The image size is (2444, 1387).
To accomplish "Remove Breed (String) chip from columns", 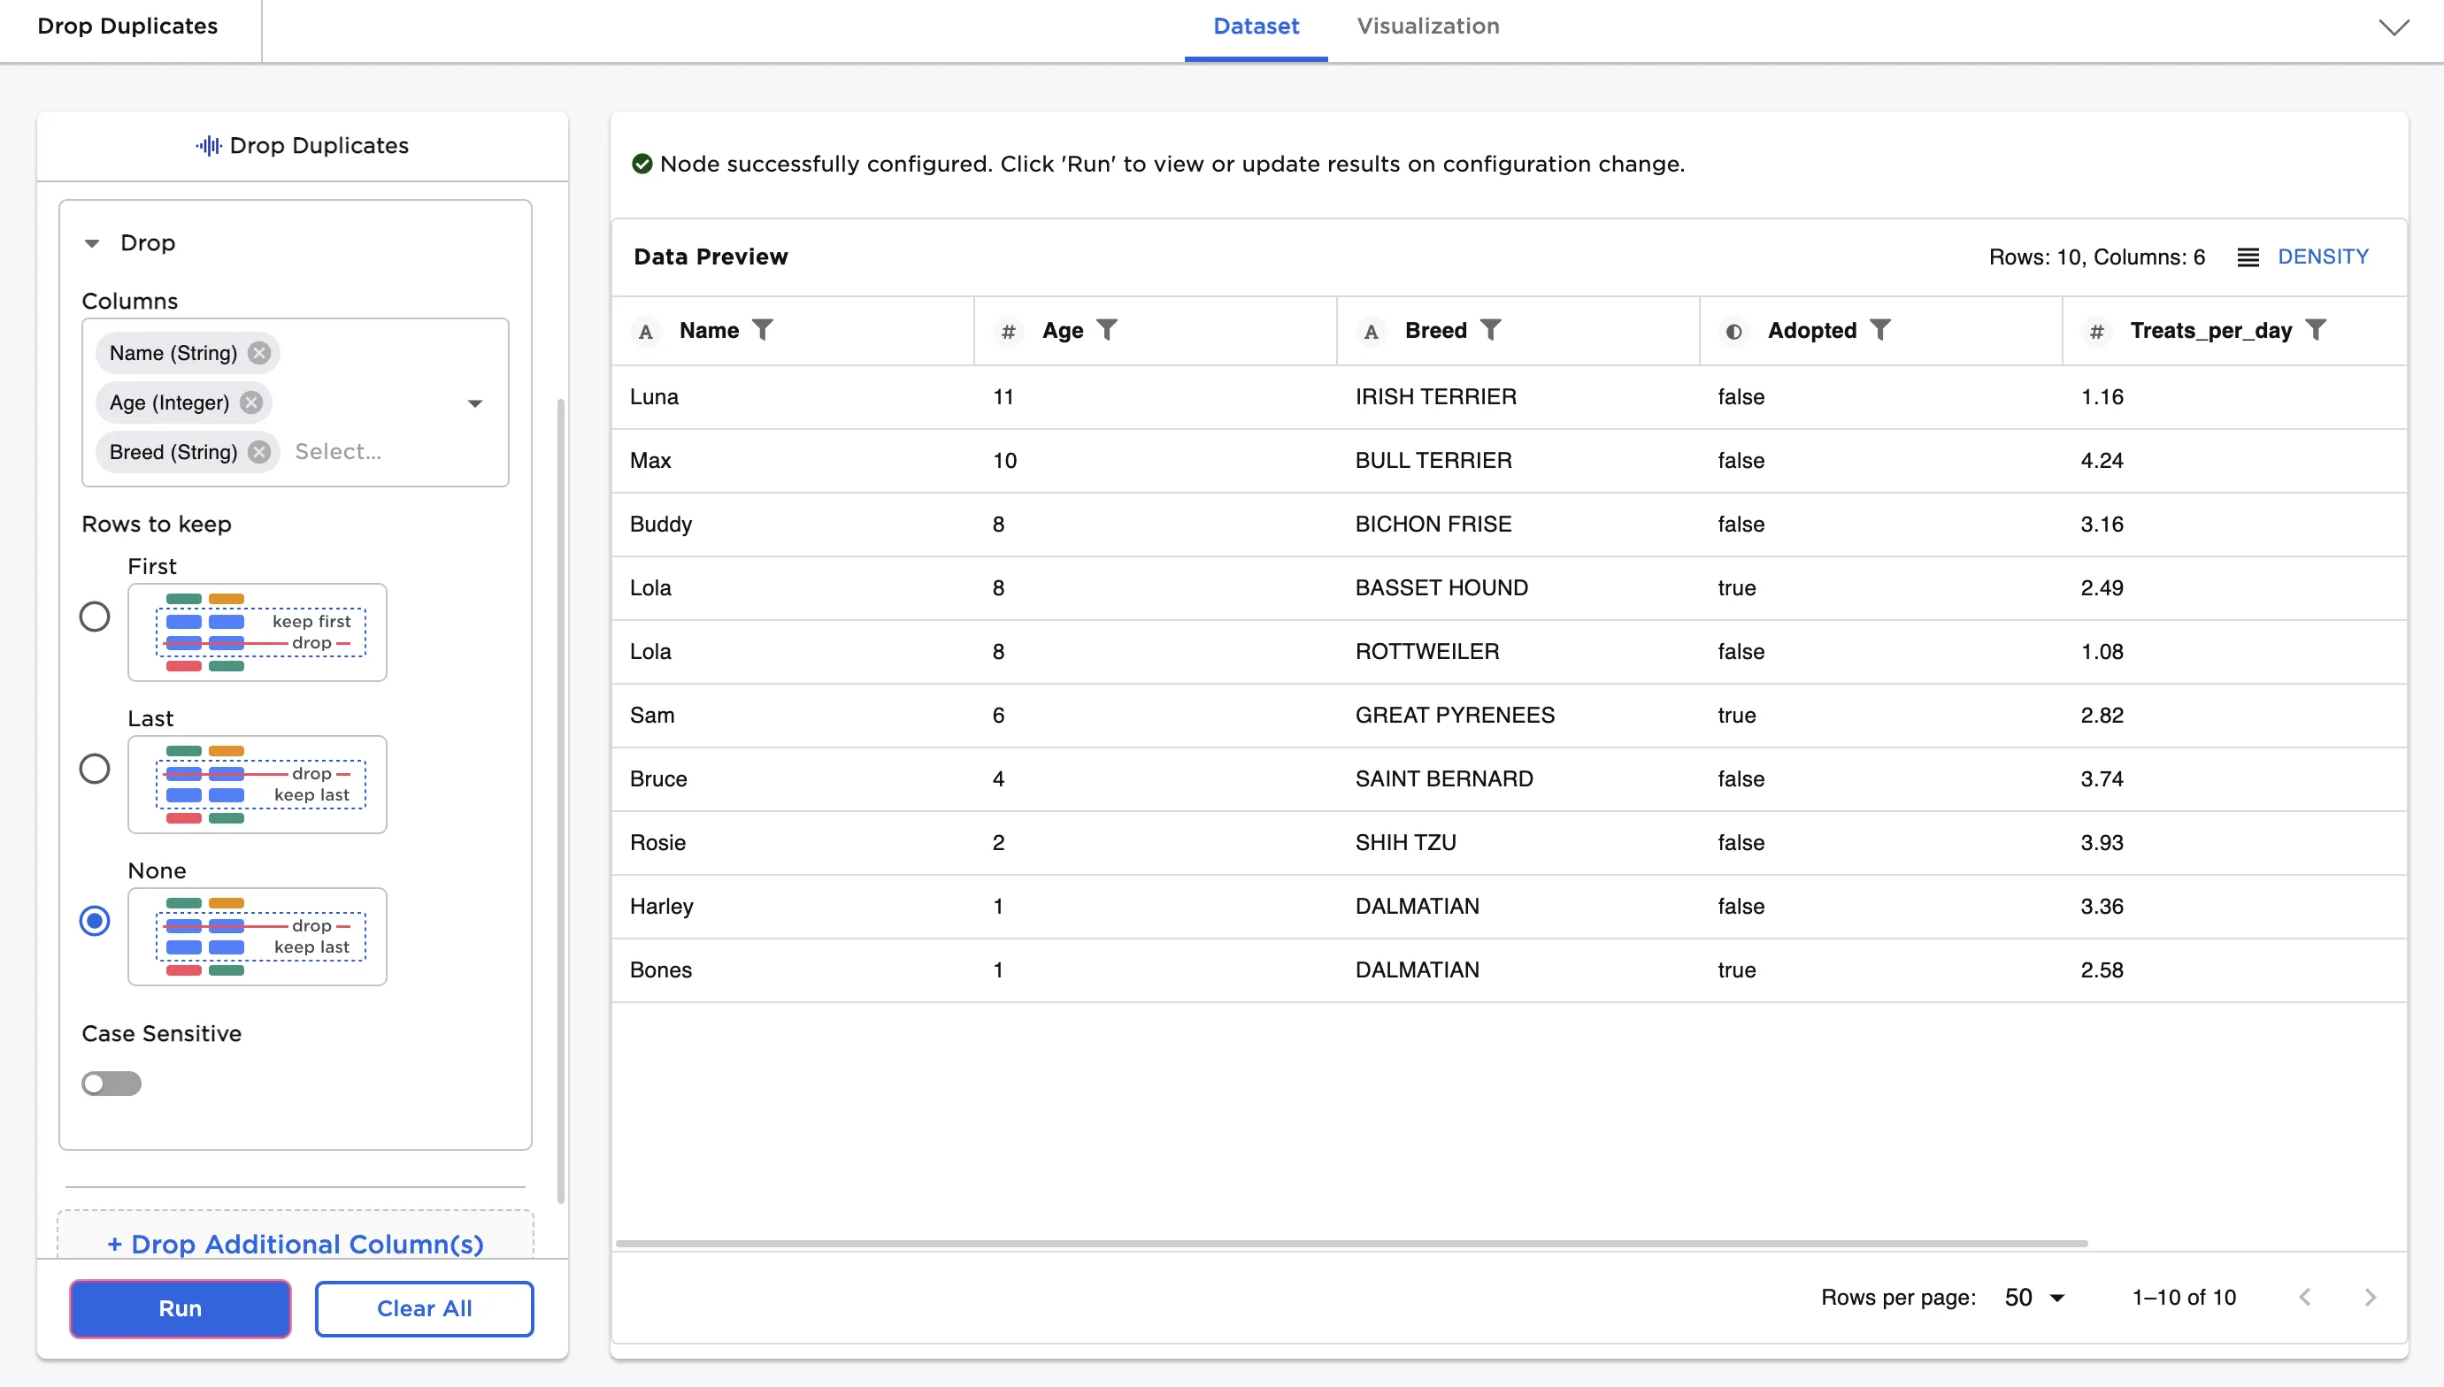I will [x=259, y=451].
